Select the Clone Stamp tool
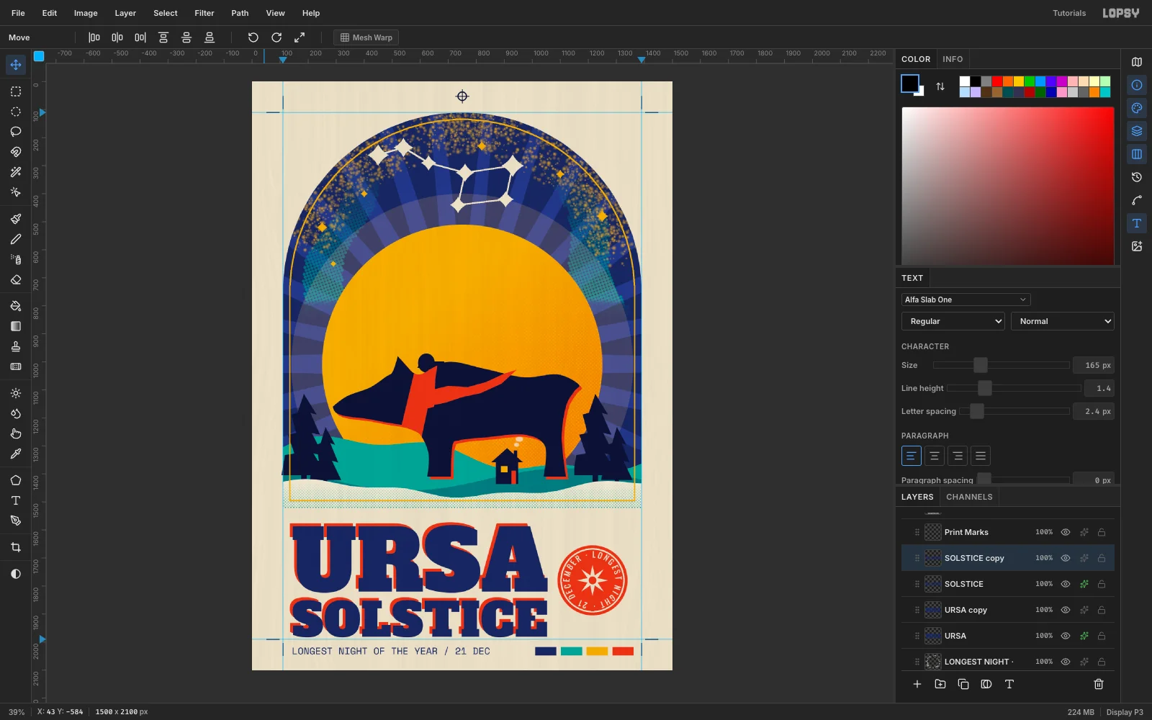 point(16,346)
